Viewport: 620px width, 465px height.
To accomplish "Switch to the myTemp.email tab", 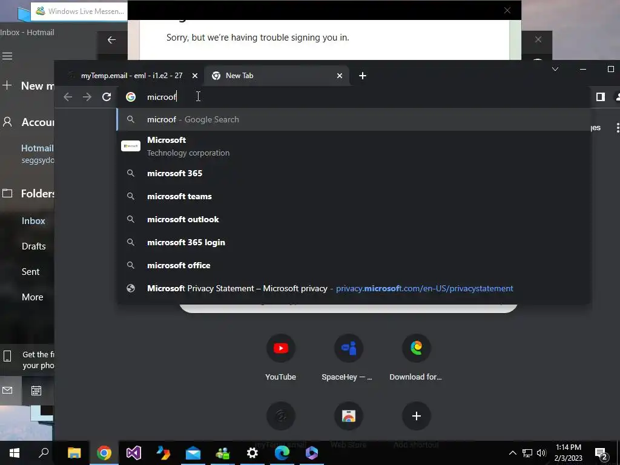I will [131, 76].
